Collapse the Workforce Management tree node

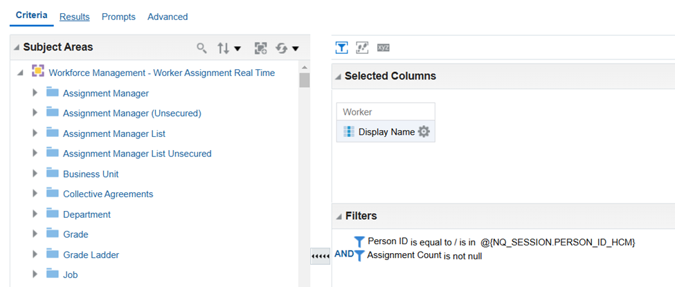click(20, 73)
